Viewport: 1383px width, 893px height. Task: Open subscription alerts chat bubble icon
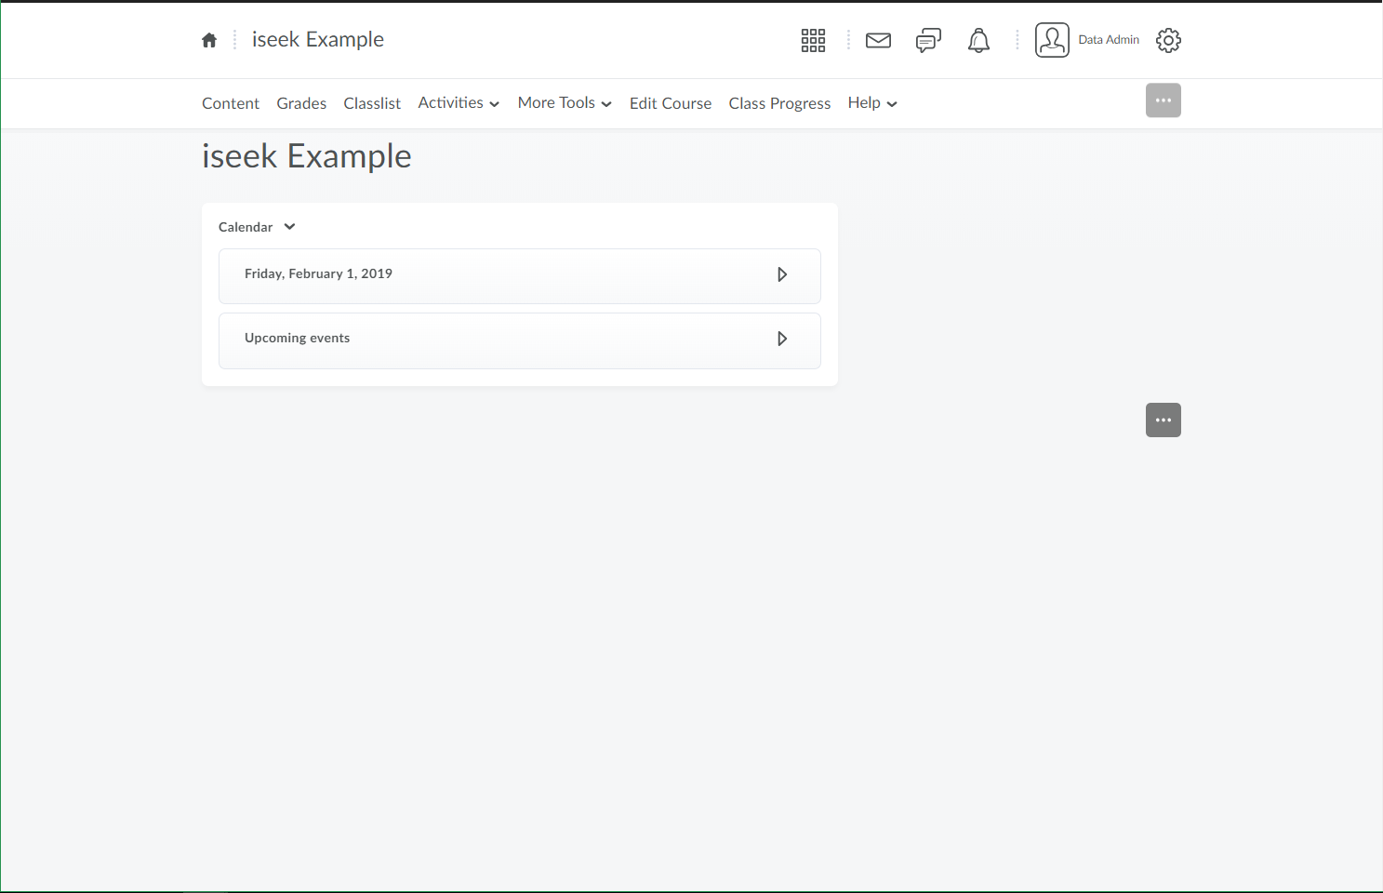[928, 40]
